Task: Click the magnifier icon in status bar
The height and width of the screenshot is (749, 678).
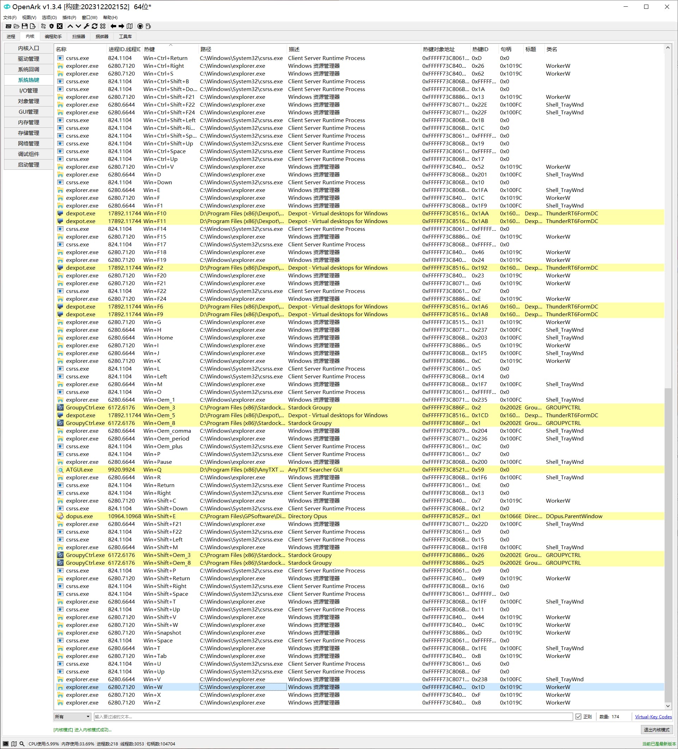Action: tap(22, 744)
